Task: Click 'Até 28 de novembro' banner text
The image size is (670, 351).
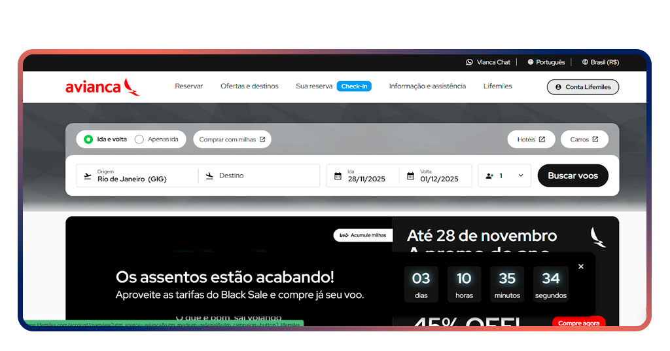Action: coord(482,236)
